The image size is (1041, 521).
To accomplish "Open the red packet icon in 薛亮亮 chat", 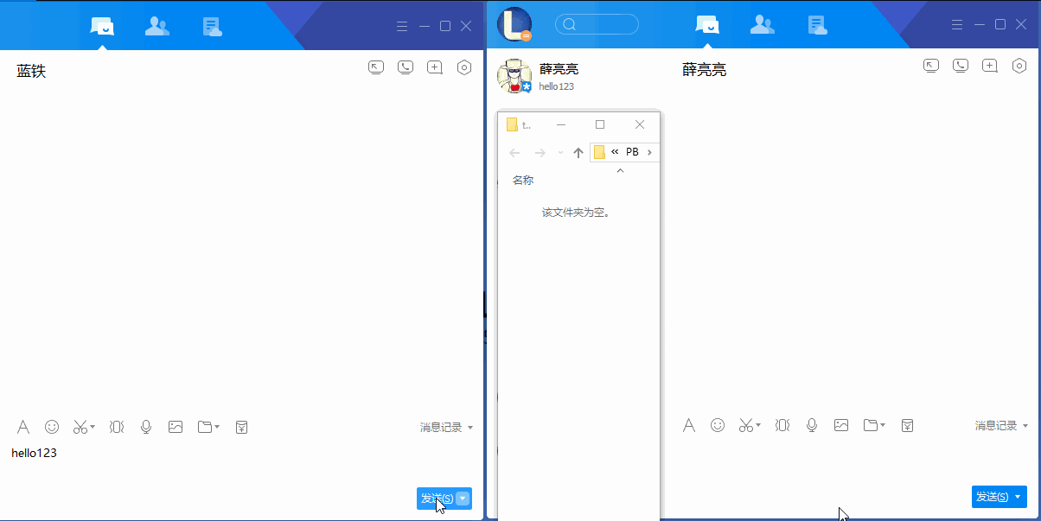I will (908, 425).
